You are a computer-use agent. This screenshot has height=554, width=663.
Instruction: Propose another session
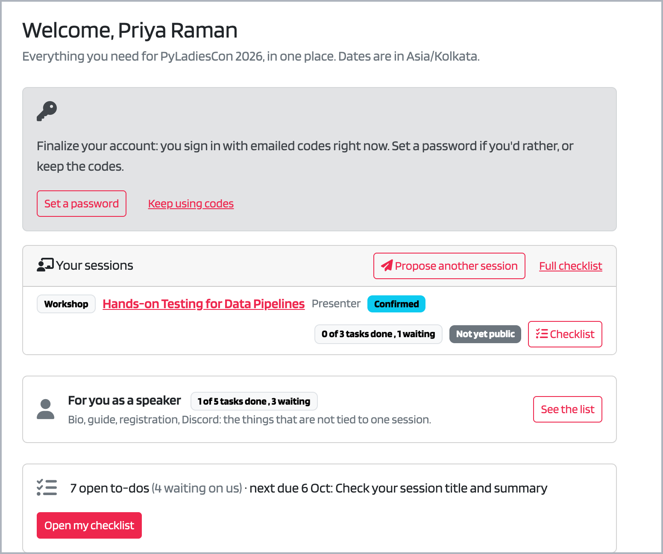pos(449,266)
